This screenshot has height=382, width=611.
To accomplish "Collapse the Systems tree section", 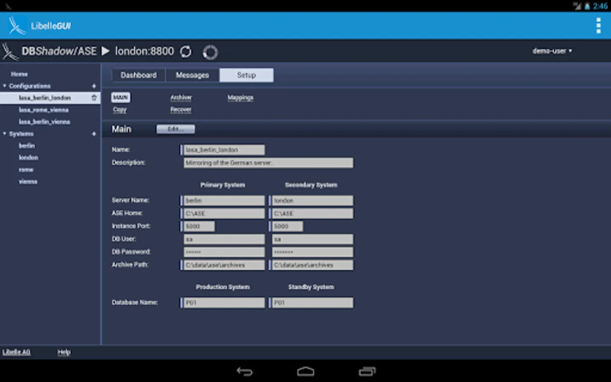I will tap(5, 134).
